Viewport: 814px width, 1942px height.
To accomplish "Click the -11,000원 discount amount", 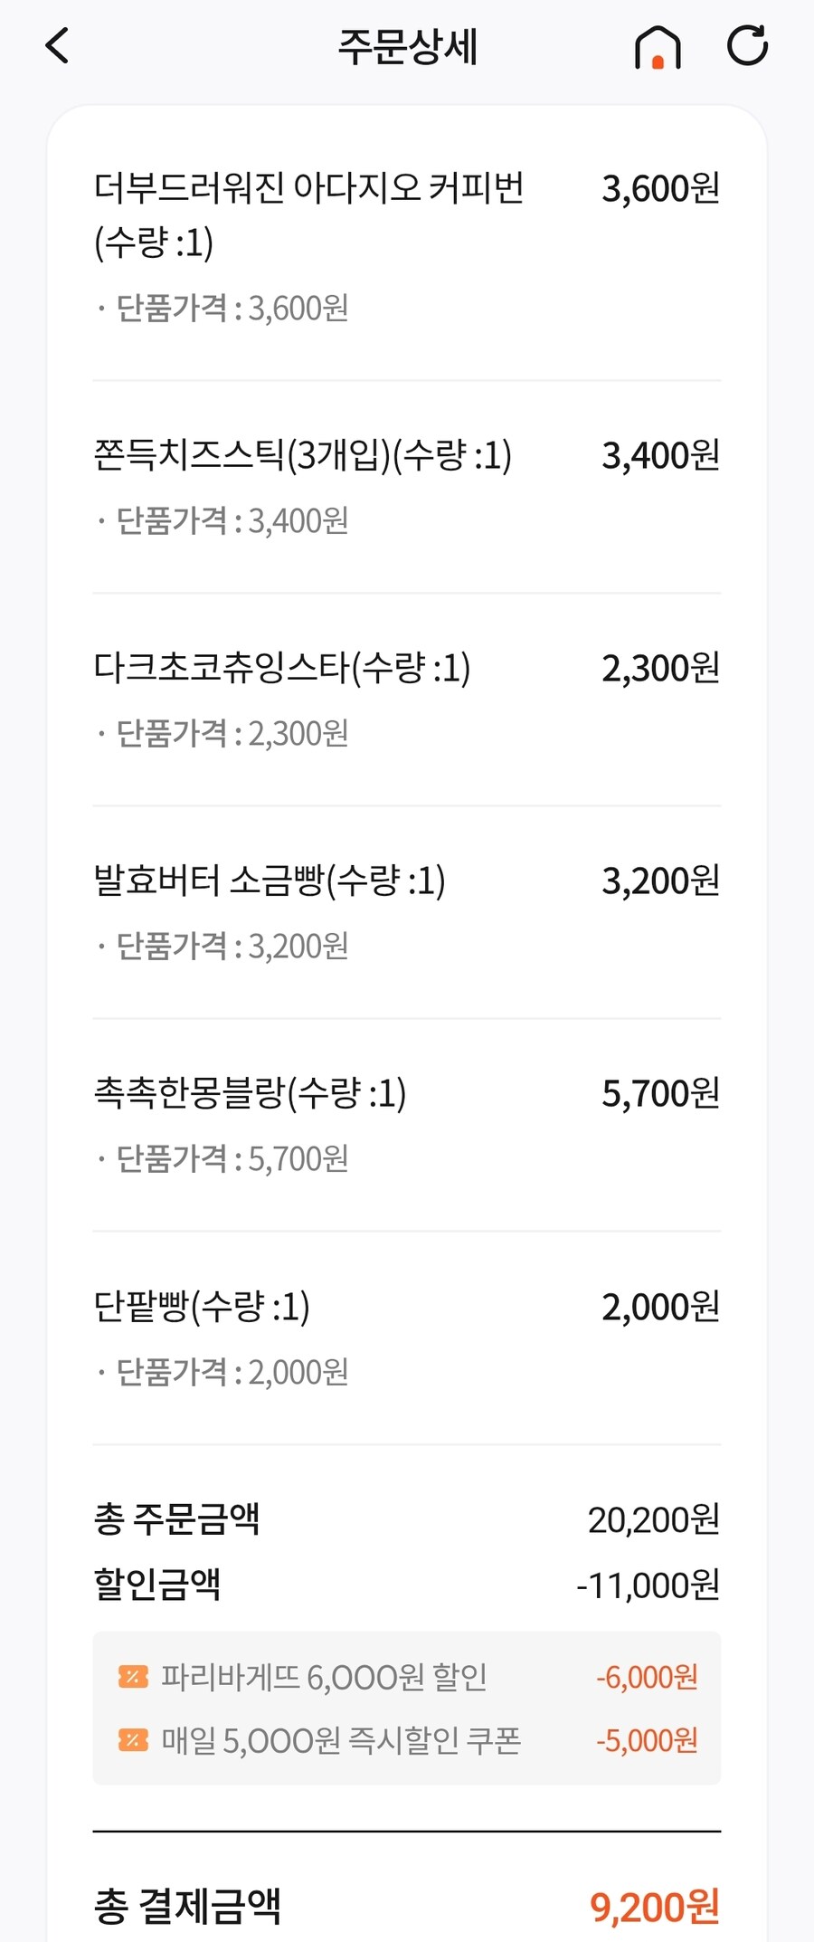I will point(648,1585).
